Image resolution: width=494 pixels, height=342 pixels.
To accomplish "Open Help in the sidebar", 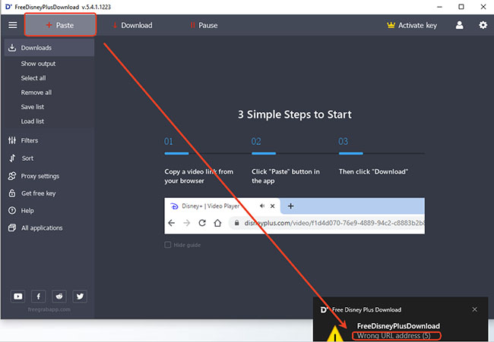I will pos(27,211).
